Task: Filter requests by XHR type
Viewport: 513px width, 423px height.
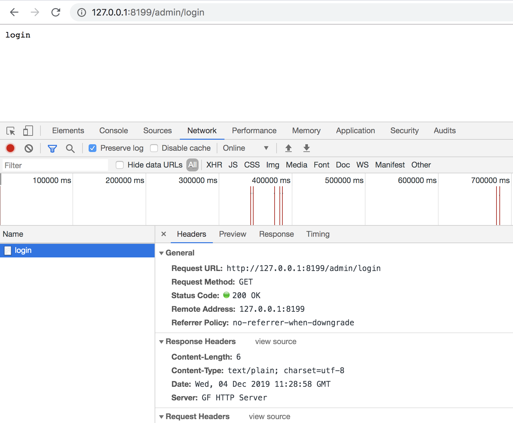Action: point(214,165)
